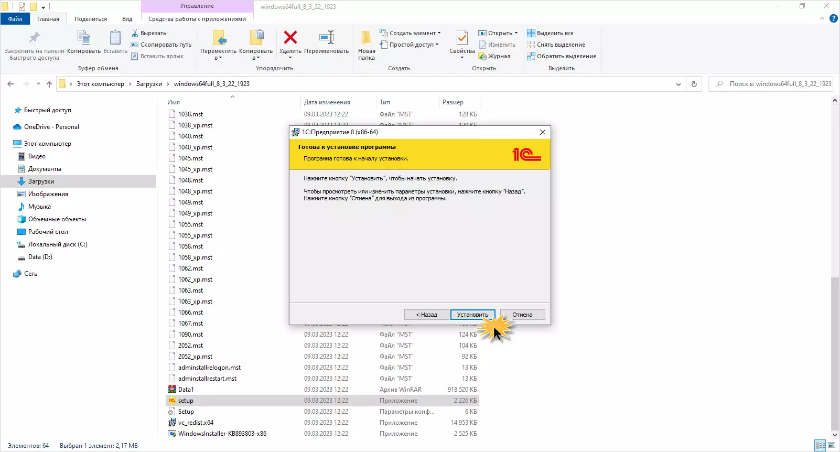Switch to details view layout icon
The width and height of the screenshot is (840, 452).
pos(821,446)
